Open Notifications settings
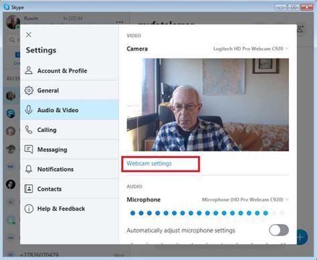This screenshot has height=260, width=317. (x=70, y=169)
